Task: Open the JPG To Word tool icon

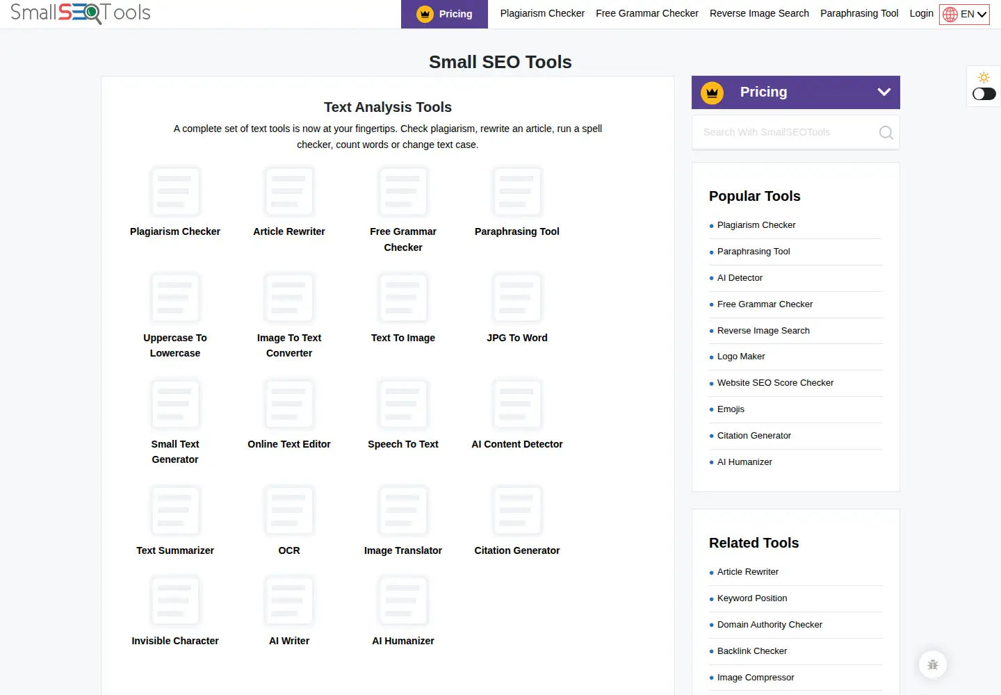Action: coord(517,297)
